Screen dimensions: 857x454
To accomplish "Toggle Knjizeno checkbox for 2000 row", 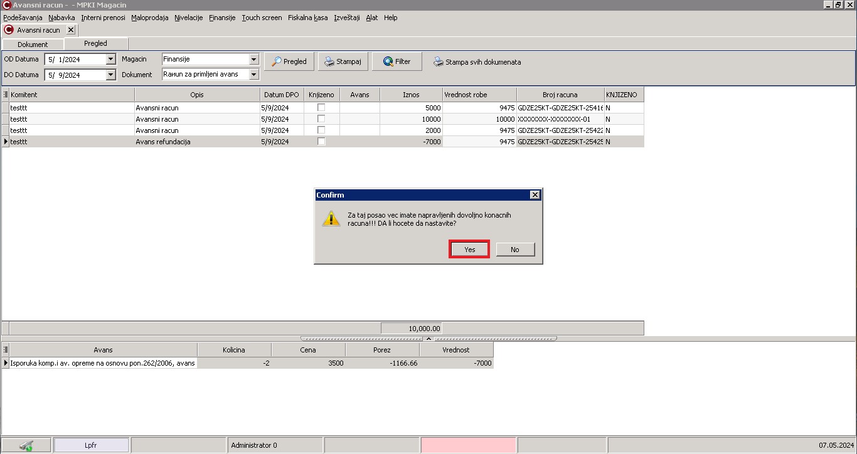I will (x=321, y=130).
